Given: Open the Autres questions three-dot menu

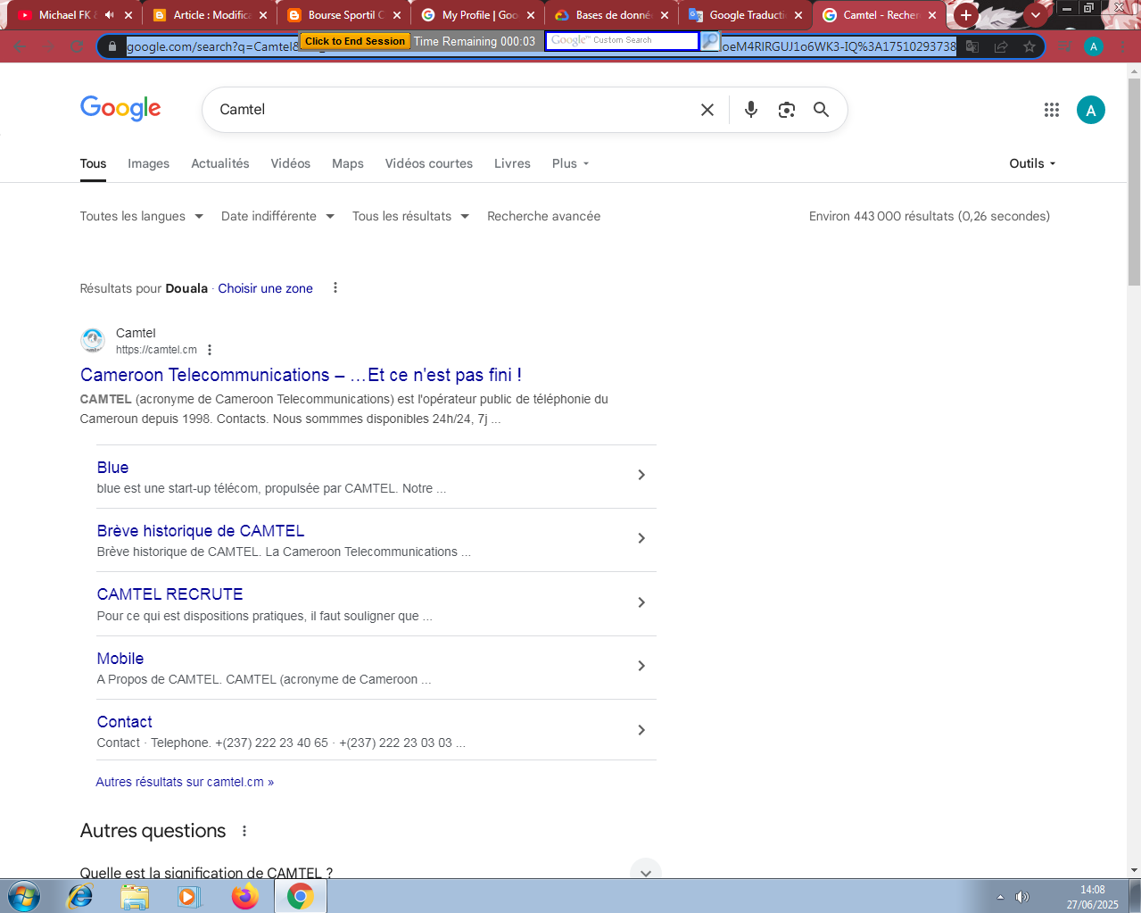Looking at the screenshot, I should [244, 831].
